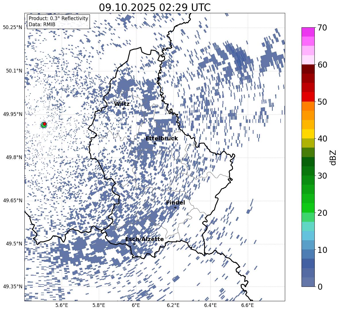Image resolution: width=340 pixels, height=311 pixels.
Task: Click the 50.1°N latitude label
Action: tap(14, 71)
